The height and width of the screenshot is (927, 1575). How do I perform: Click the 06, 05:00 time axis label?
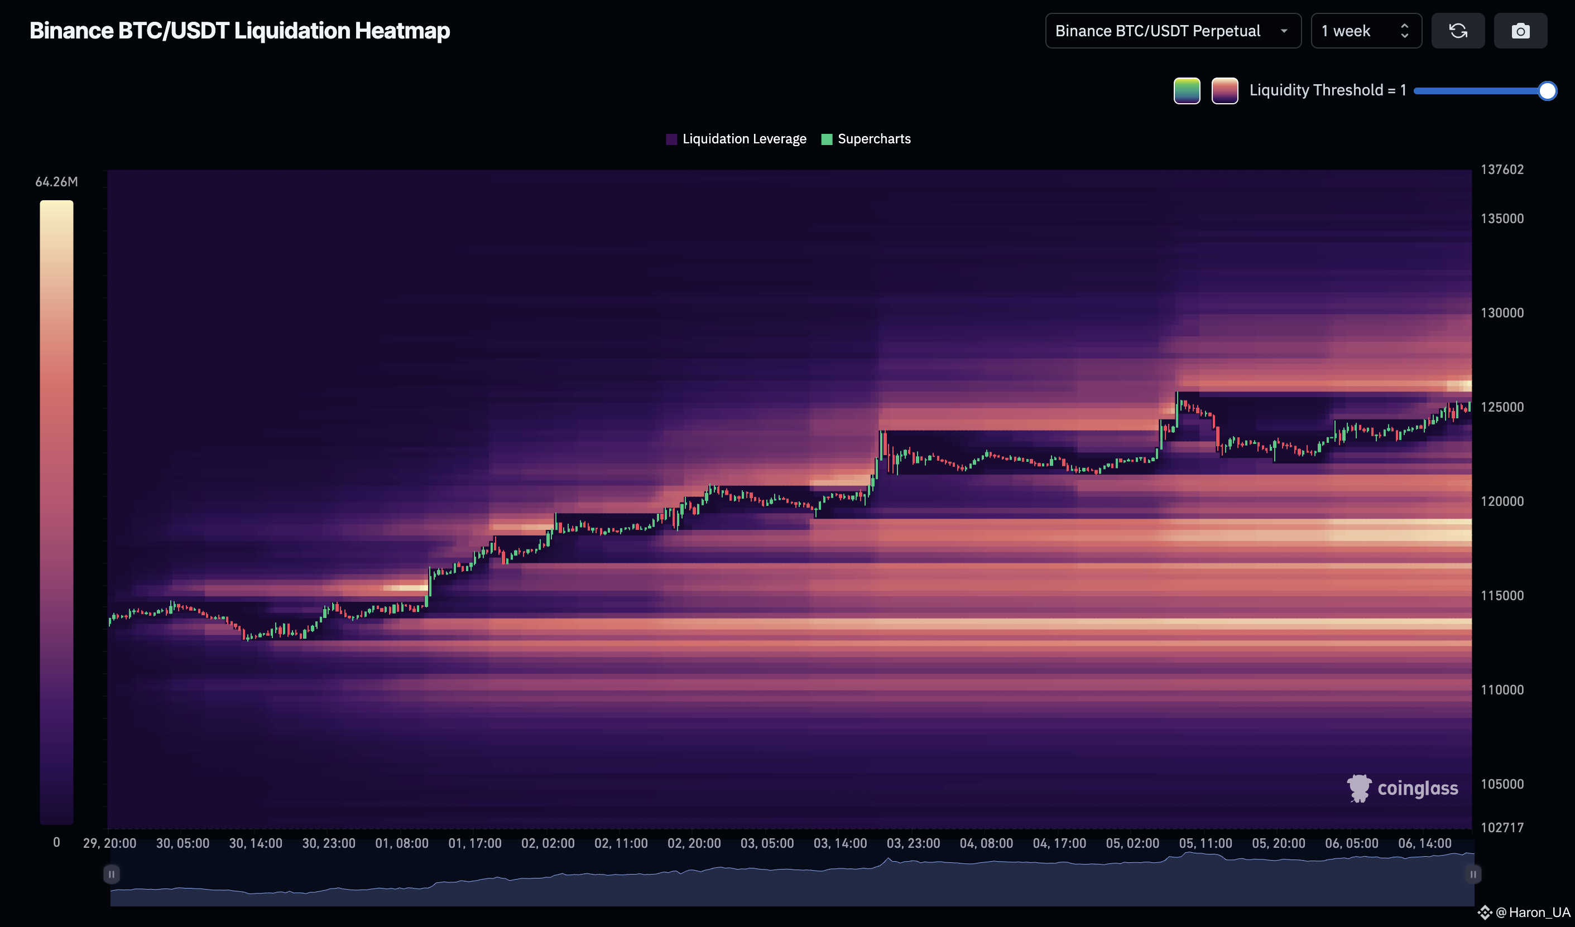(x=1352, y=843)
